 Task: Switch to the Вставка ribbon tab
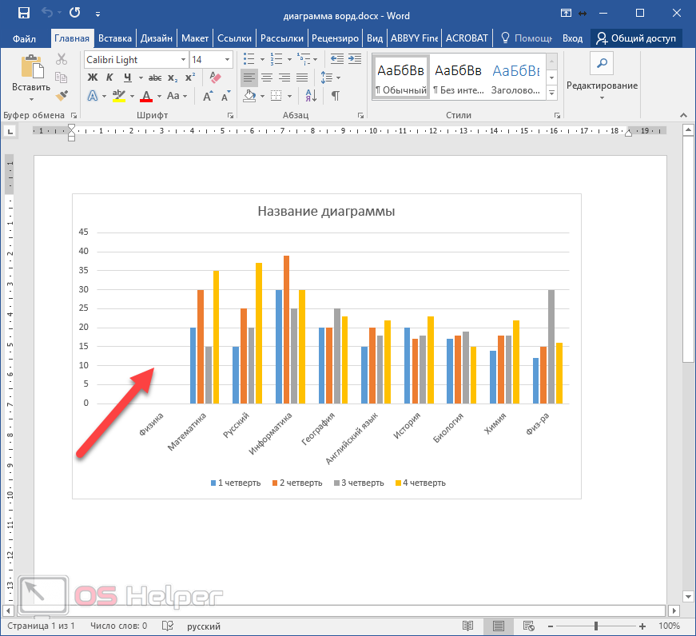pyautogui.click(x=115, y=38)
